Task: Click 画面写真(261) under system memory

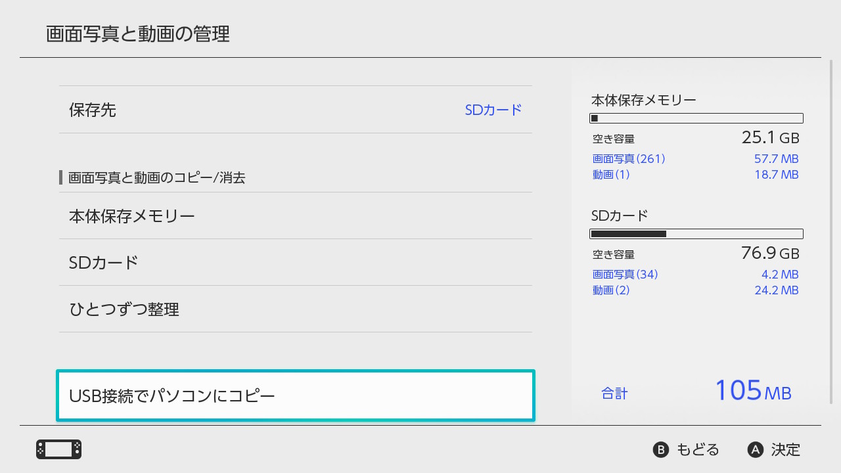Action: coord(629,158)
